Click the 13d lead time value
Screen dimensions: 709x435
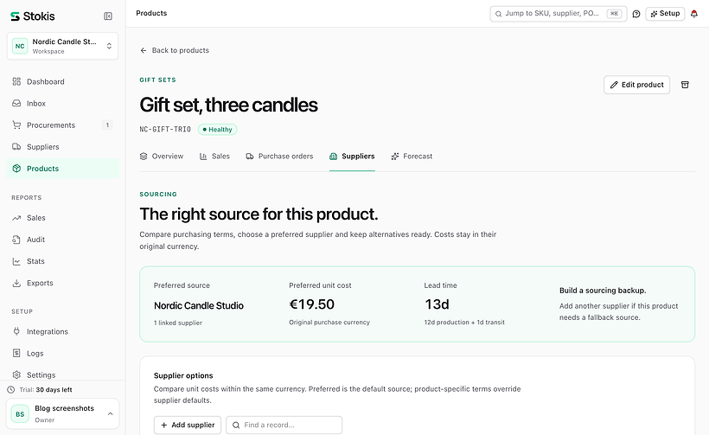tap(437, 304)
